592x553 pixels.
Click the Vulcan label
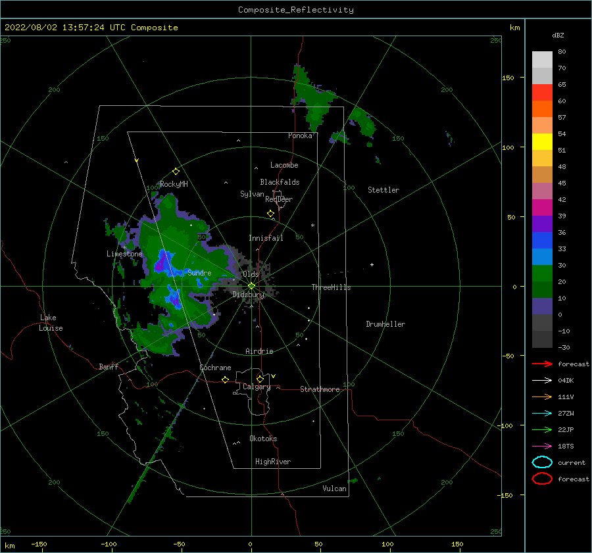[334, 489]
